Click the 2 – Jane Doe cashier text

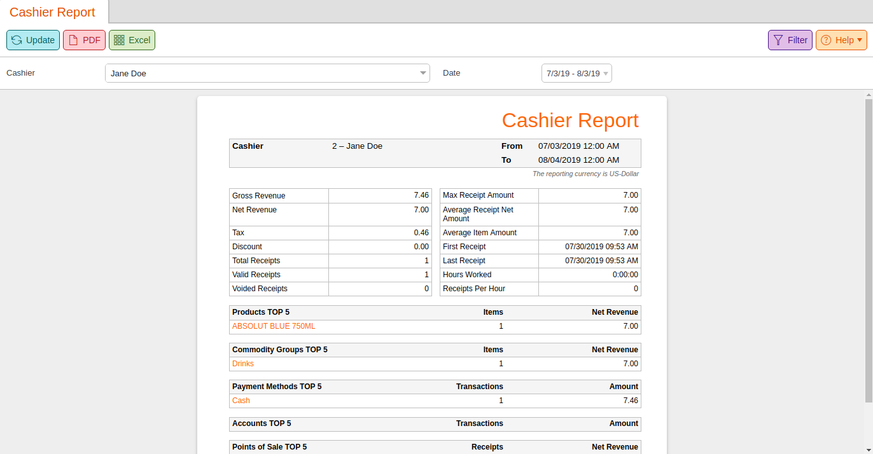coord(357,146)
